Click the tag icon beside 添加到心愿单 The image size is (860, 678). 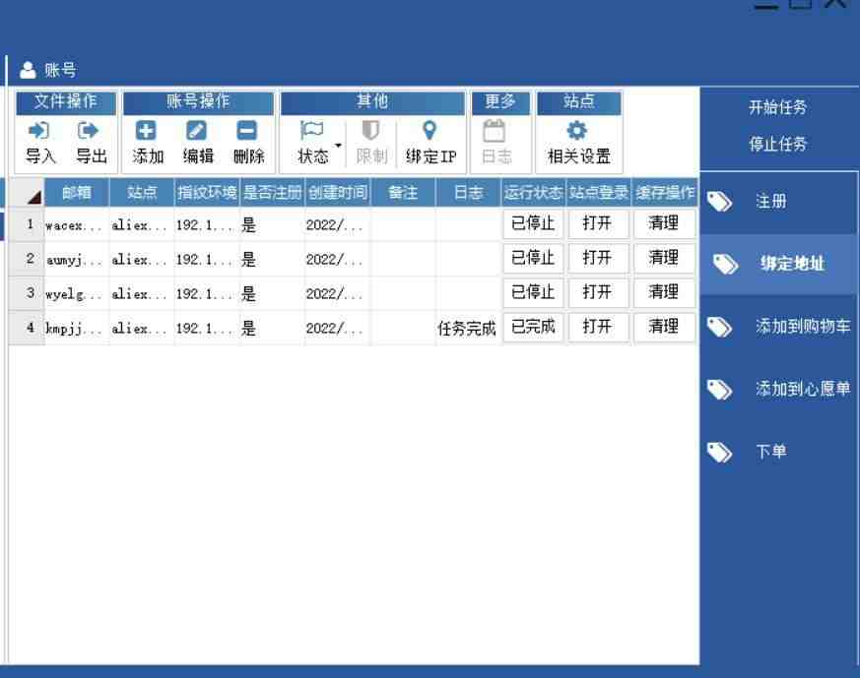[719, 390]
